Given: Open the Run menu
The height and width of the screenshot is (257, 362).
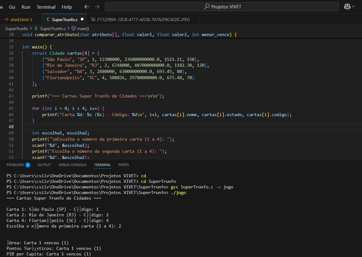Looking at the screenshot, I should point(26,7).
